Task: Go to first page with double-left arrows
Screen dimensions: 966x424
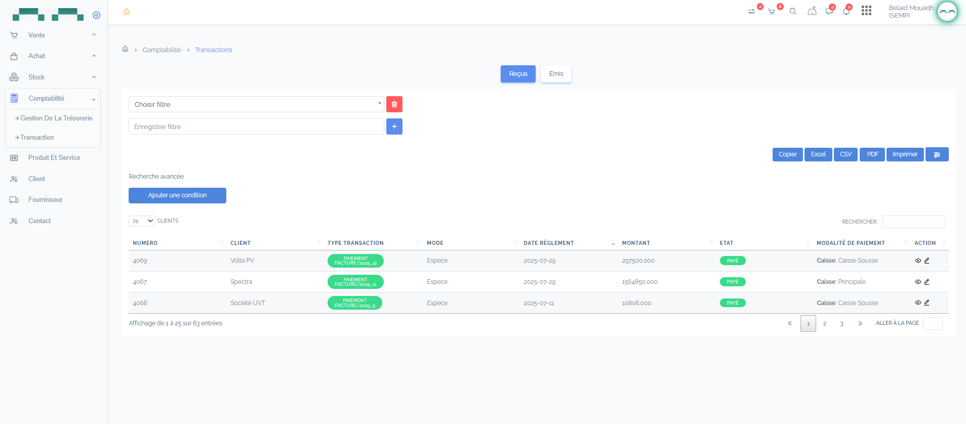Action: [x=790, y=323]
